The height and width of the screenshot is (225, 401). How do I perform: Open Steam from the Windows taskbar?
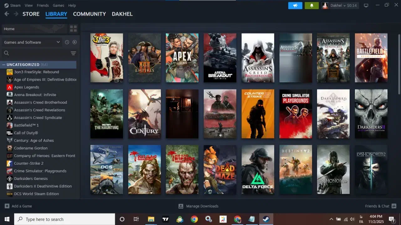click(x=266, y=219)
